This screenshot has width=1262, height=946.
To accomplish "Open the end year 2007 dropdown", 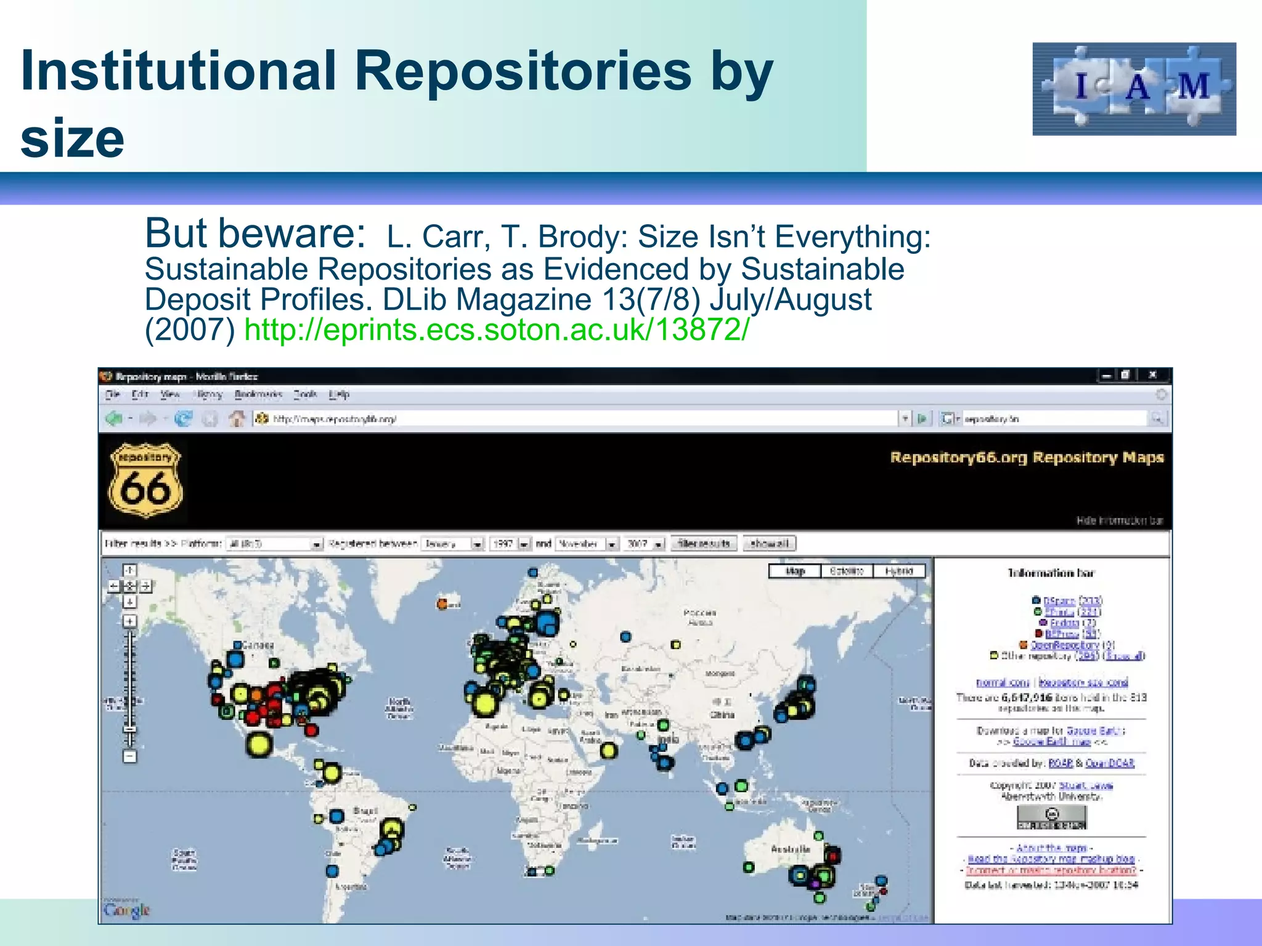I will 643,544.
